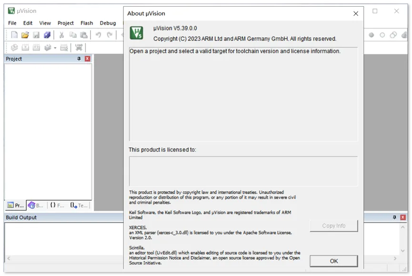Save all files with the stacked-disks icon
The width and height of the screenshot is (412, 276).
point(47,35)
